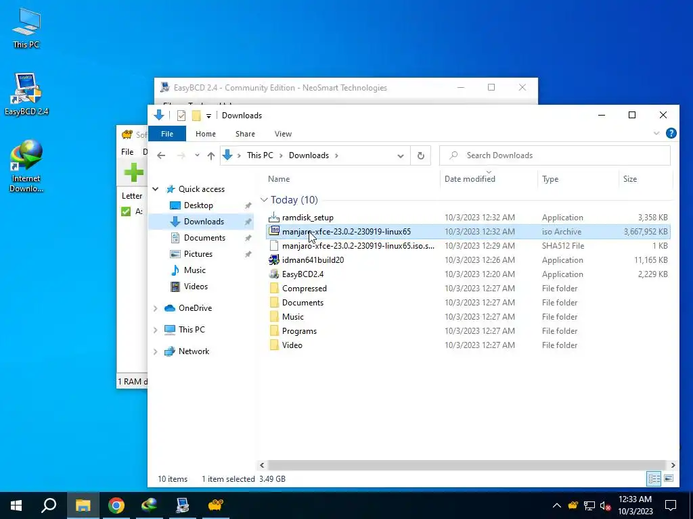Image resolution: width=693 pixels, height=519 pixels.
Task: Select OneDrive in navigation pane
Action: point(195,308)
